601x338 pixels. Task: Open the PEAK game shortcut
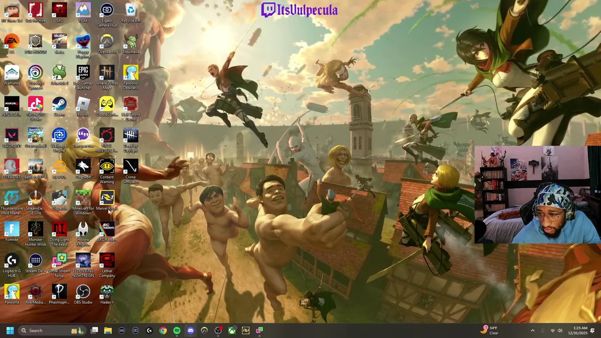[x=83, y=13]
